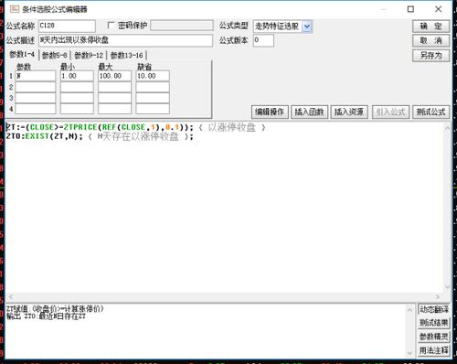Click the parameter 2 minimum field
Screen dimensions: 457x364
pyautogui.click(x=77, y=87)
